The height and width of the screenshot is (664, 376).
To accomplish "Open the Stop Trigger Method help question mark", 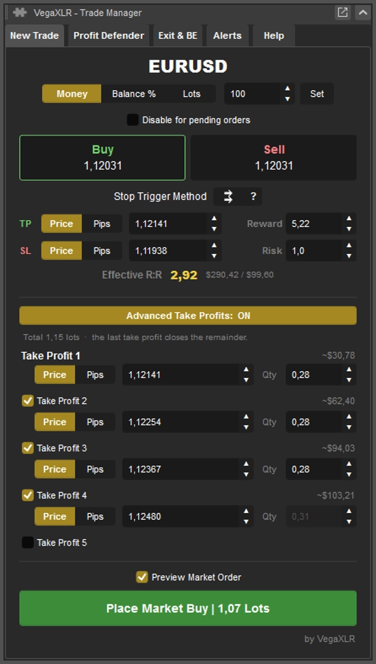I will coord(253,196).
